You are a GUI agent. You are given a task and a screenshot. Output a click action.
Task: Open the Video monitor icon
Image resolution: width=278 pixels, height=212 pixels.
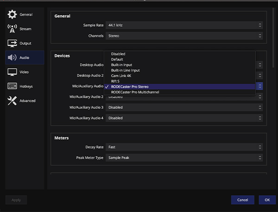(x=12, y=72)
